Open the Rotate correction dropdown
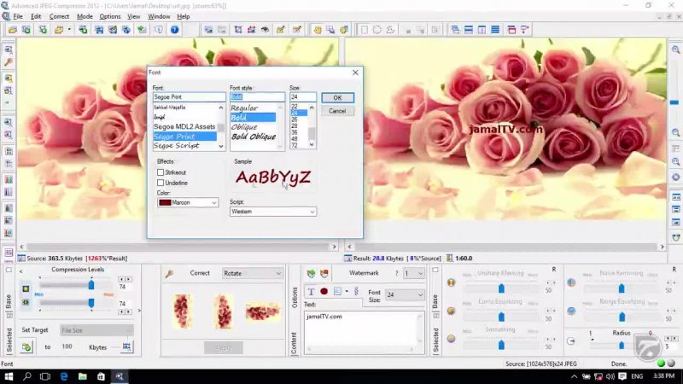 coord(277,274)
